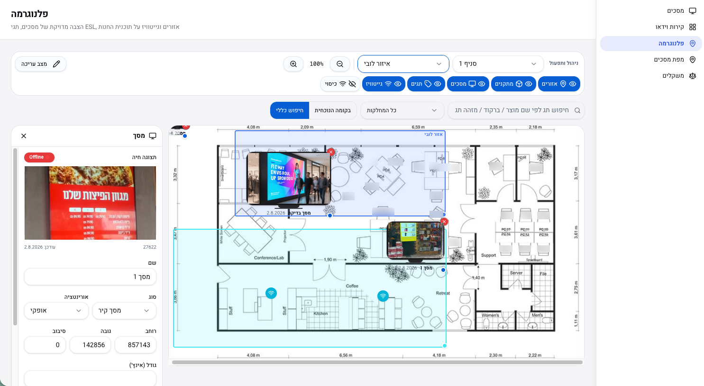Open the כל המחלקות department dropdown
The width and height of the screenshot is (704, 386).
[402, 110]
